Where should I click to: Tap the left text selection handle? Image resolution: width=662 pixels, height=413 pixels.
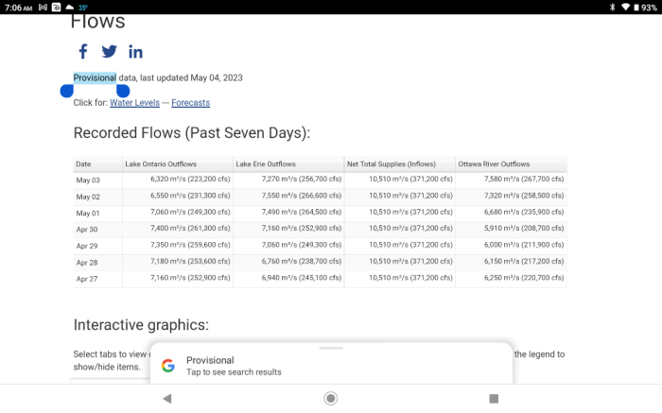(x=67, y=91)
